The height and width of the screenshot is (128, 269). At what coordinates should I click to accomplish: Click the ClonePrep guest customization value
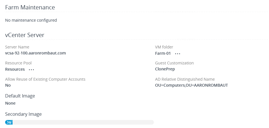[x=165, y=69]
